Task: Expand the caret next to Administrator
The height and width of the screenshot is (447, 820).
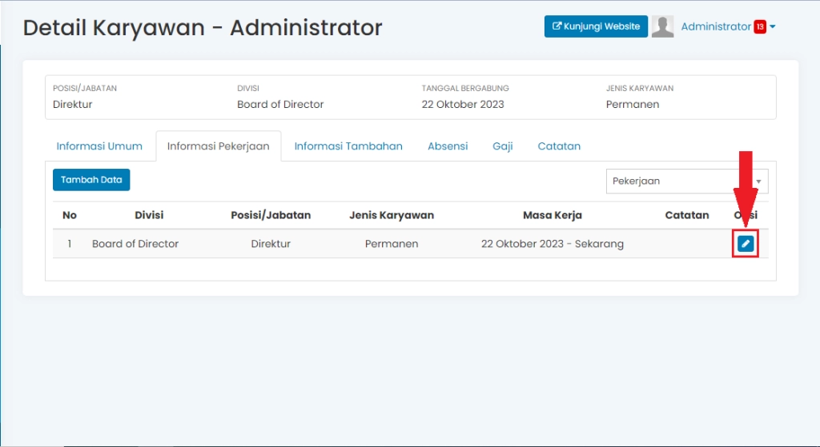Action: click(773, 27)
